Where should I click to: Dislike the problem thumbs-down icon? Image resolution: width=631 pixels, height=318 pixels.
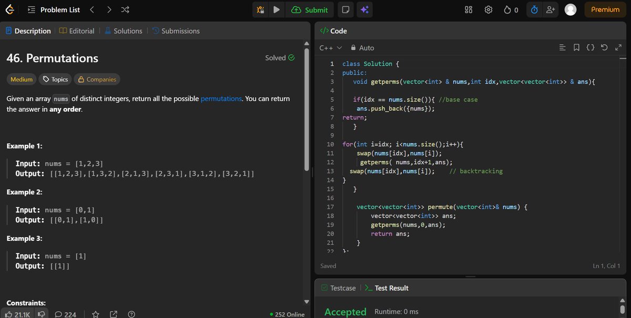pyautogui.click(x=42, y=314)
